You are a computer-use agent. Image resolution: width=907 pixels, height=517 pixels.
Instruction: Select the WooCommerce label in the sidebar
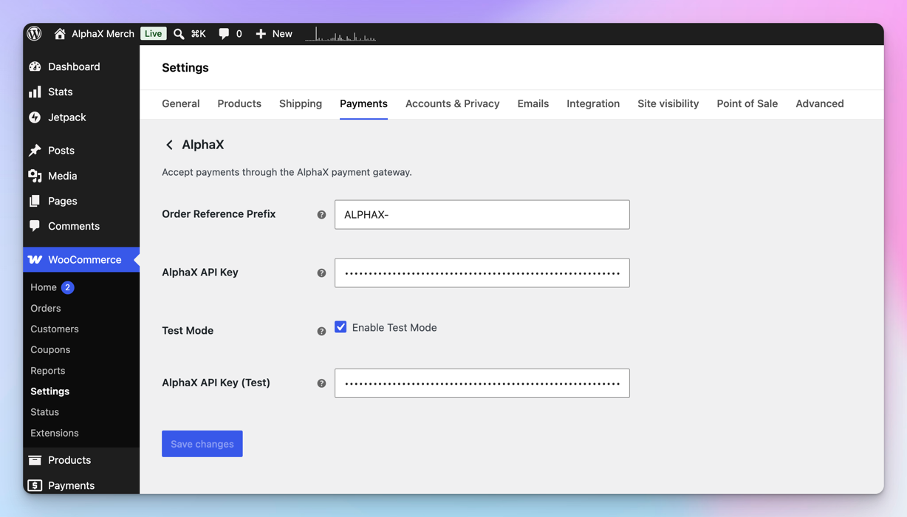pyautogui.click(x=85, y=260)
